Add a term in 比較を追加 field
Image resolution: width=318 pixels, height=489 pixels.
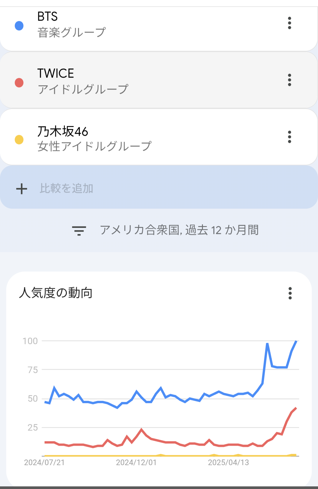point(159,187)
